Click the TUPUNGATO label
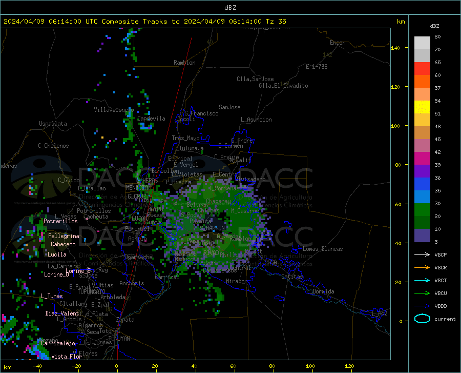461x373 pixels. (x=92, y=292)
